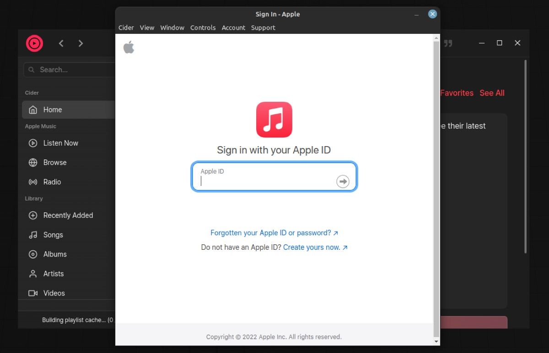Click the Cider main window scrollbar

[525, 156]
